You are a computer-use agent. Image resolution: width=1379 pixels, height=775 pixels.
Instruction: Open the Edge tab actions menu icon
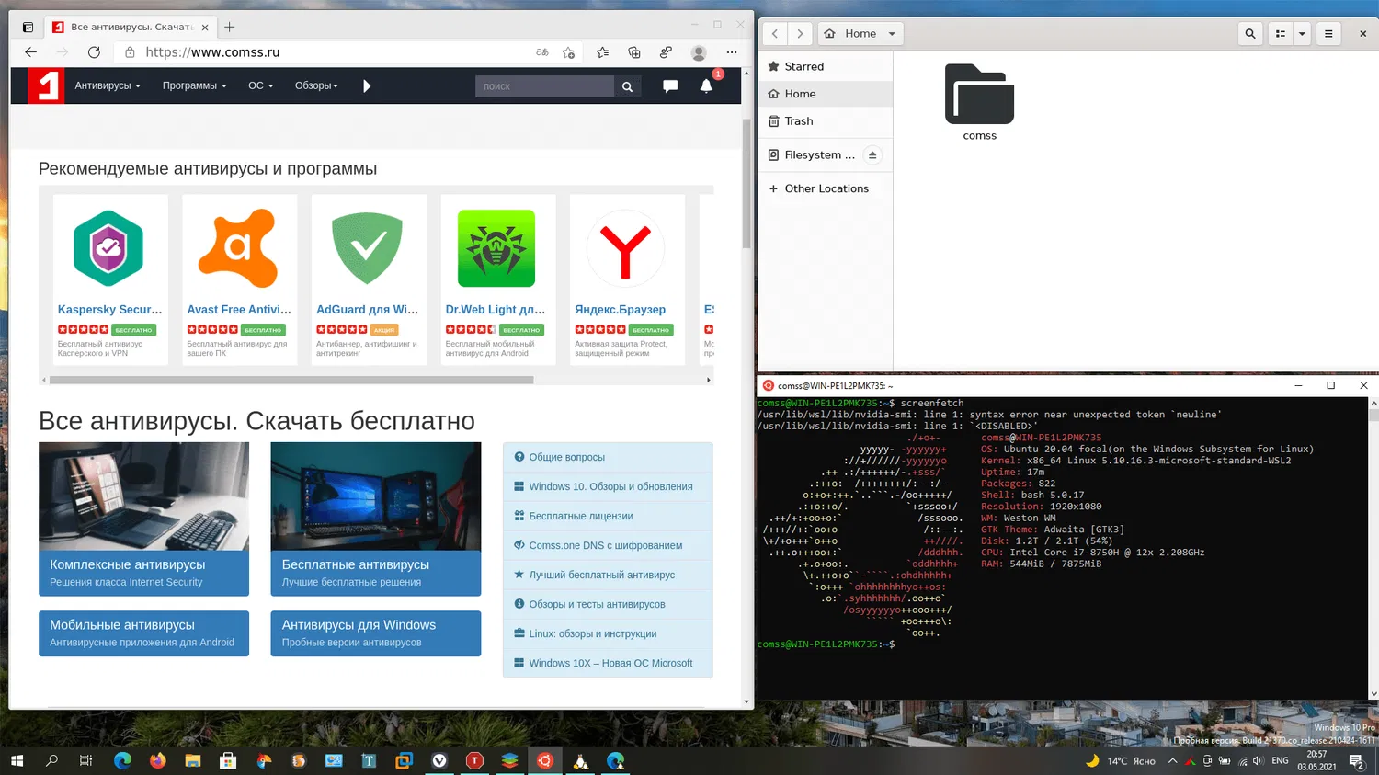[x=28, y=27]
